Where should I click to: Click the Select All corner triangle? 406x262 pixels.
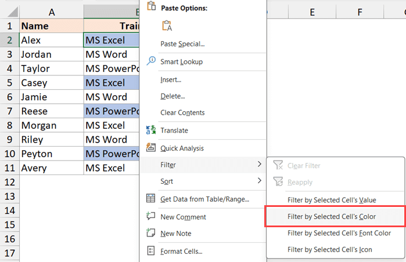(x=12, y=12)
